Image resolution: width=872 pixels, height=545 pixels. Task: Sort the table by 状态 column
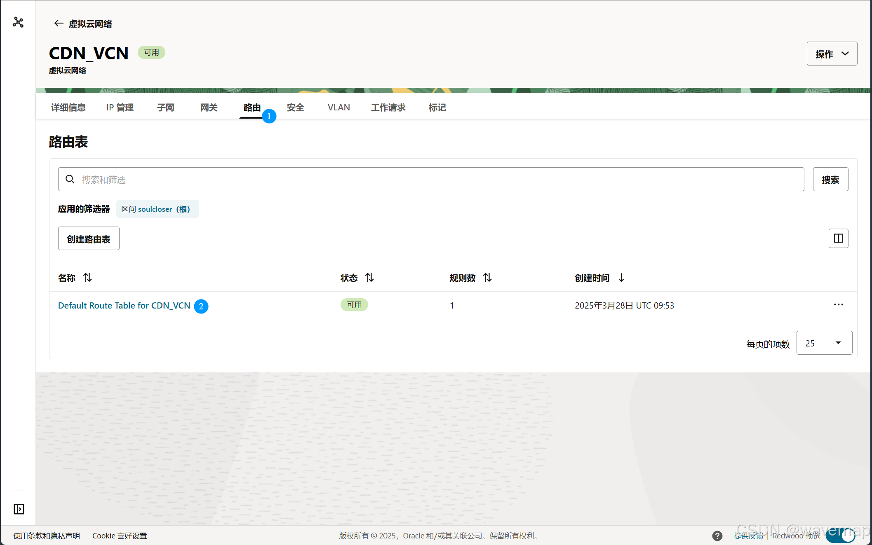369,278
